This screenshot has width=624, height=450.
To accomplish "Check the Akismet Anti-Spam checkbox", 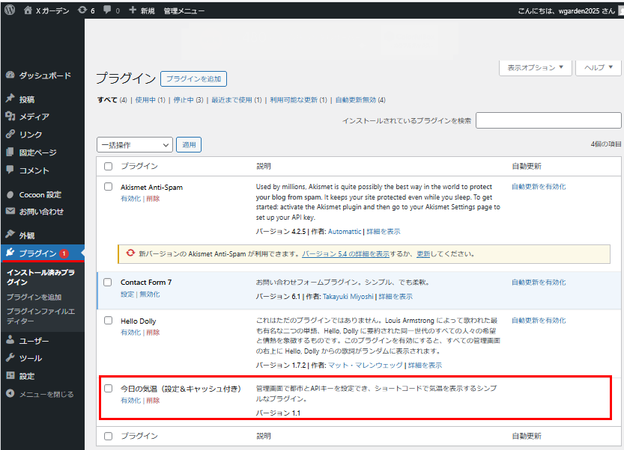I will [109, 187].
